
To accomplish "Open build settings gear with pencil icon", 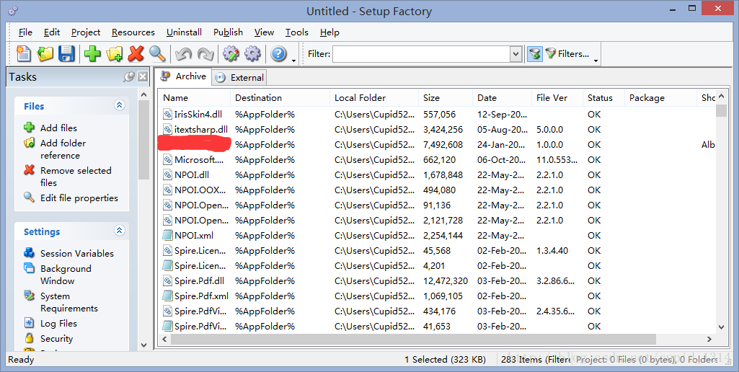I will click(x=231, y=54).
